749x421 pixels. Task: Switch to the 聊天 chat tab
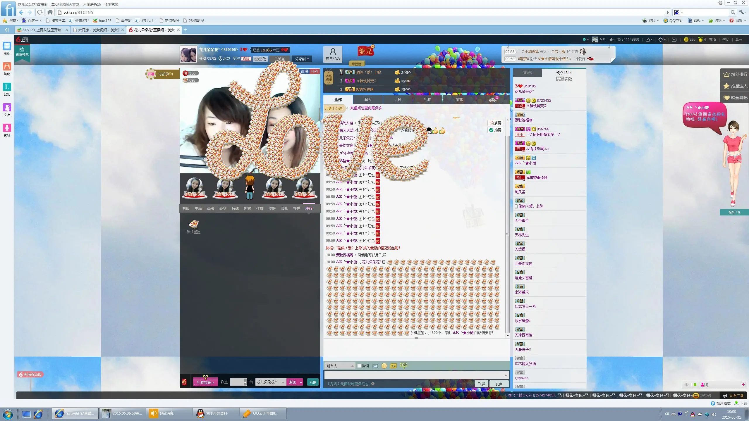coord(368,99)
